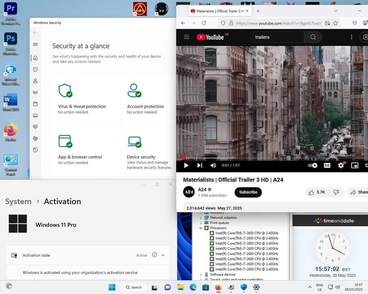Open YouTube player settings gear

(341, 165)
